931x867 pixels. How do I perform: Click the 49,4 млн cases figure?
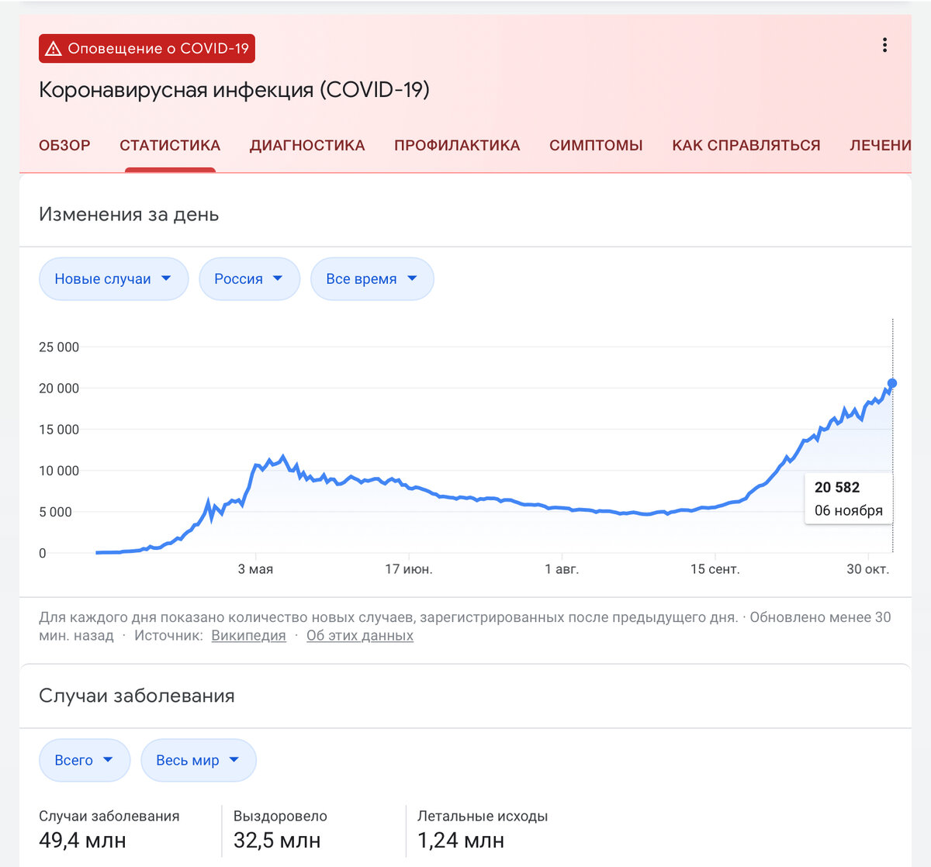point(82,841)
